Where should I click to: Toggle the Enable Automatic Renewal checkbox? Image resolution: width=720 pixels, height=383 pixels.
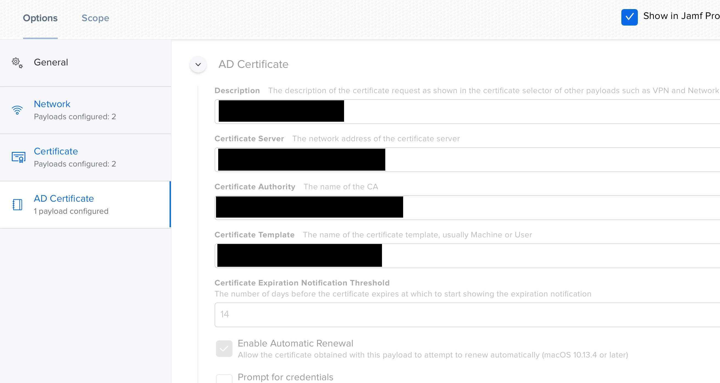[x=224, y=348]
